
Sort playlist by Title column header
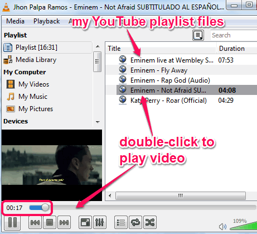(x=161, y=49)
